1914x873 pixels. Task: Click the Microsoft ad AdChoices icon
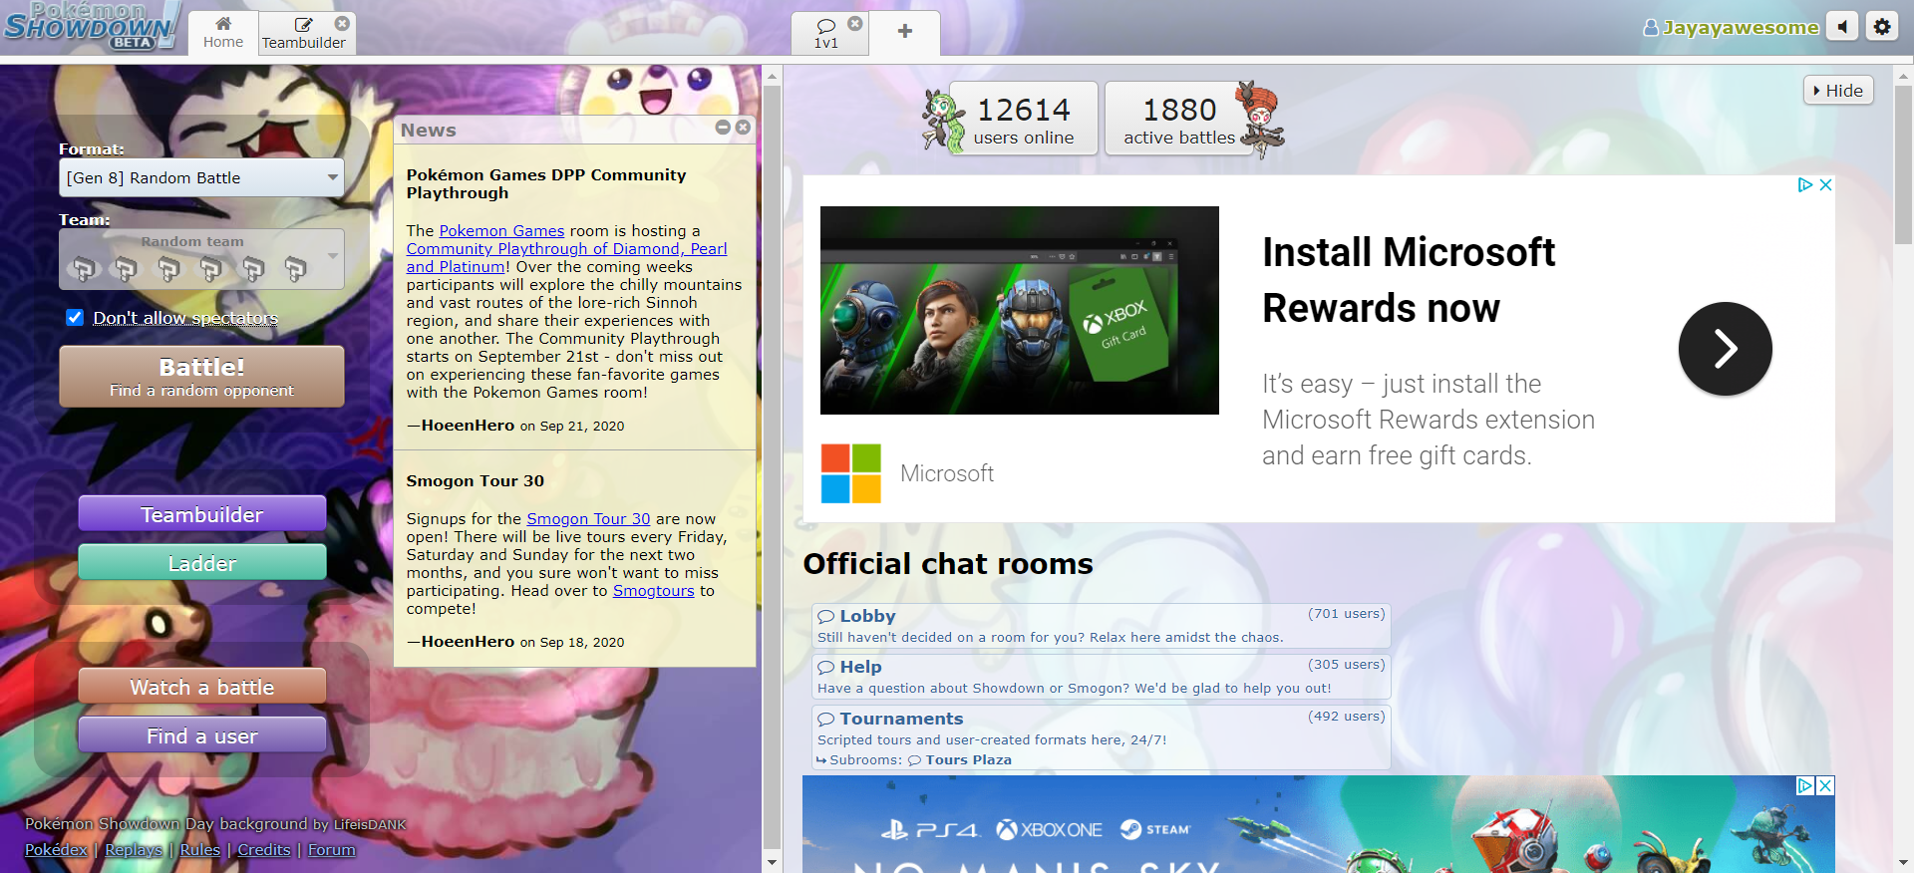(x=1804, y=184)
